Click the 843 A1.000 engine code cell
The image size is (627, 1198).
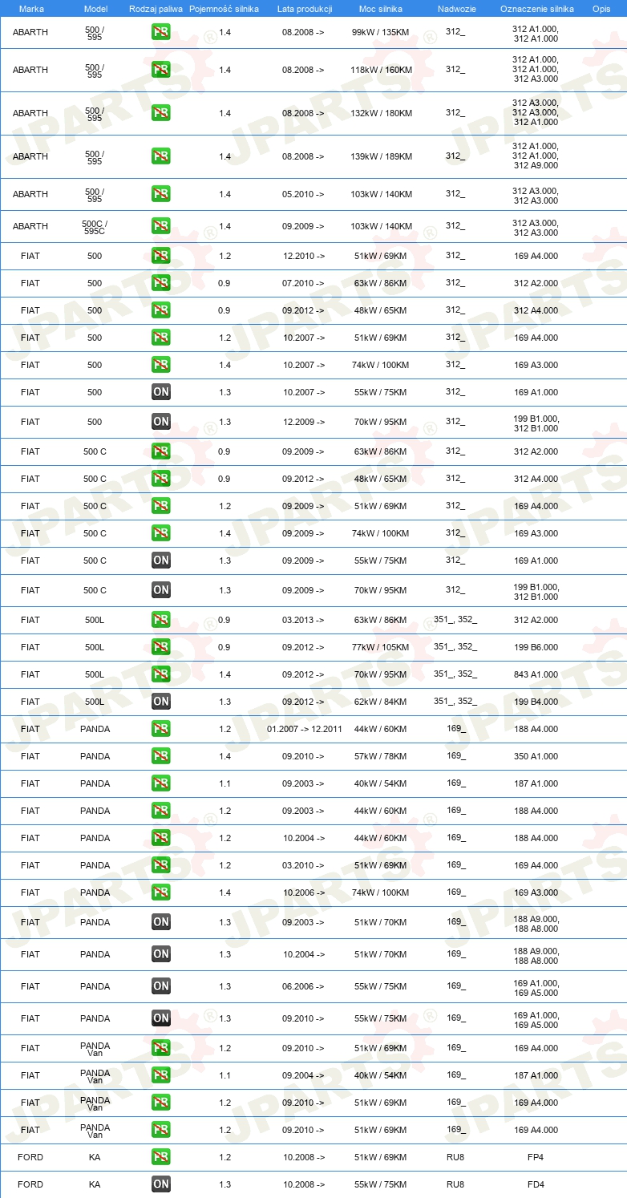click(536, 674)
